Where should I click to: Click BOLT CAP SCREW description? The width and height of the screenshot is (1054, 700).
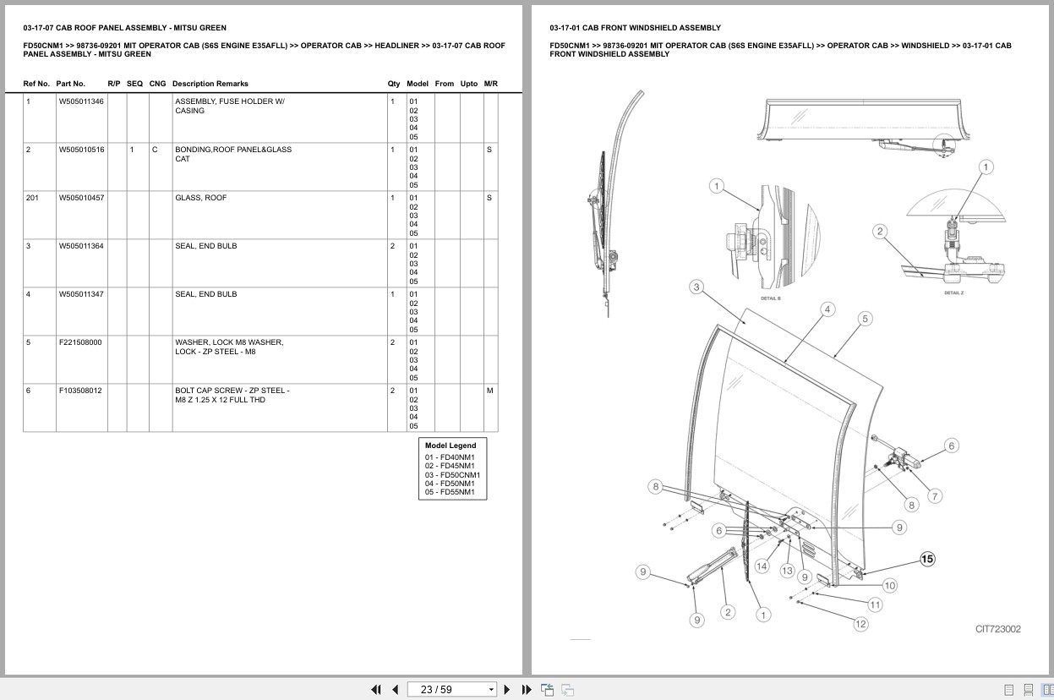232,395
